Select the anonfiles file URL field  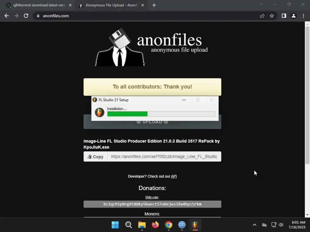[x=164, y=157]
